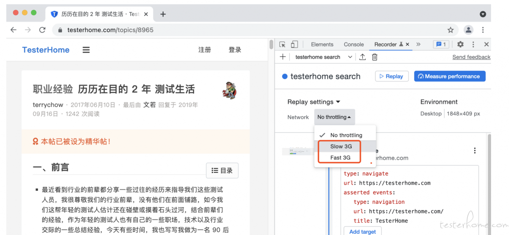Click the Send feedback link
509x235 pixels.
[x=471, y=57]
